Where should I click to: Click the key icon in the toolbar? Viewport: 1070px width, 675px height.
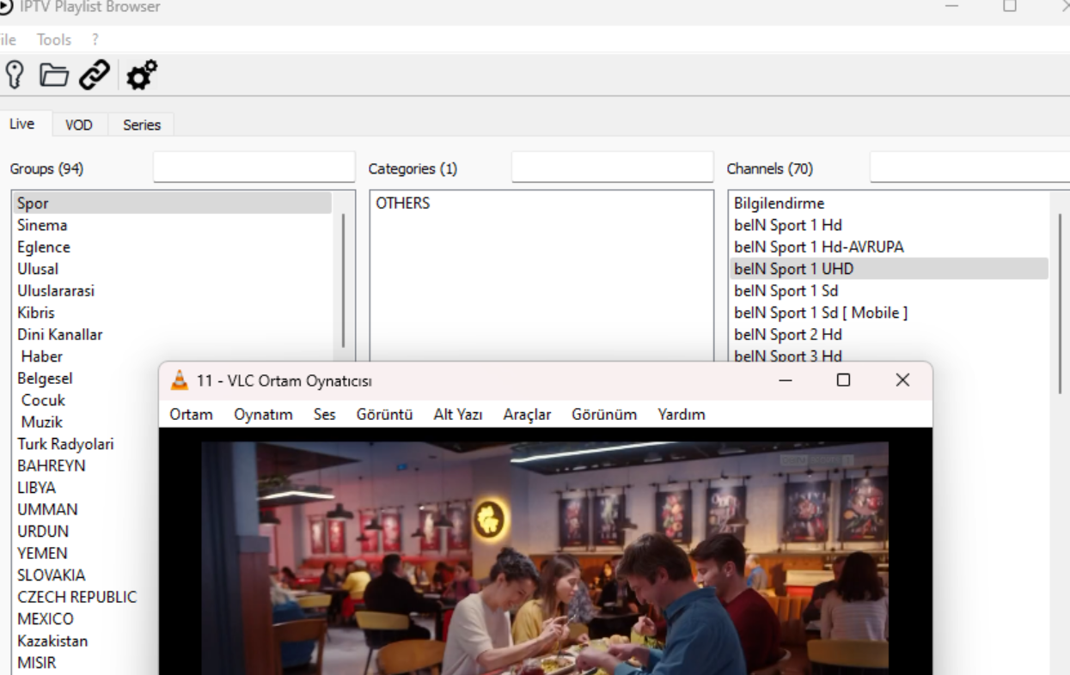point(15,75)
